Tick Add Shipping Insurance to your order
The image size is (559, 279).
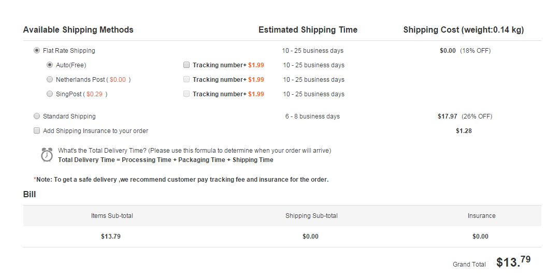37,131
